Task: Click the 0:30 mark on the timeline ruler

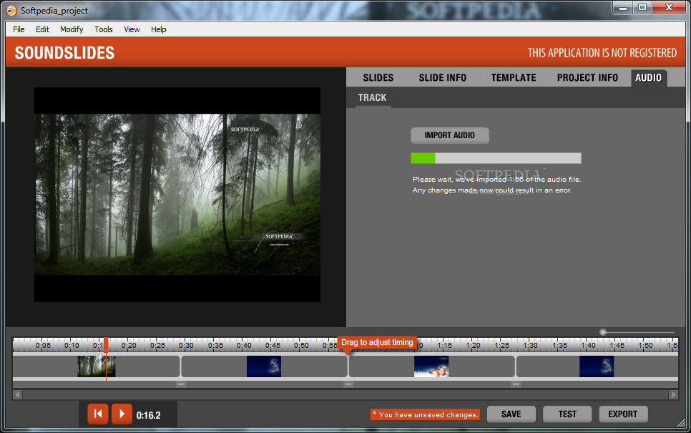Action: (186, 345)
